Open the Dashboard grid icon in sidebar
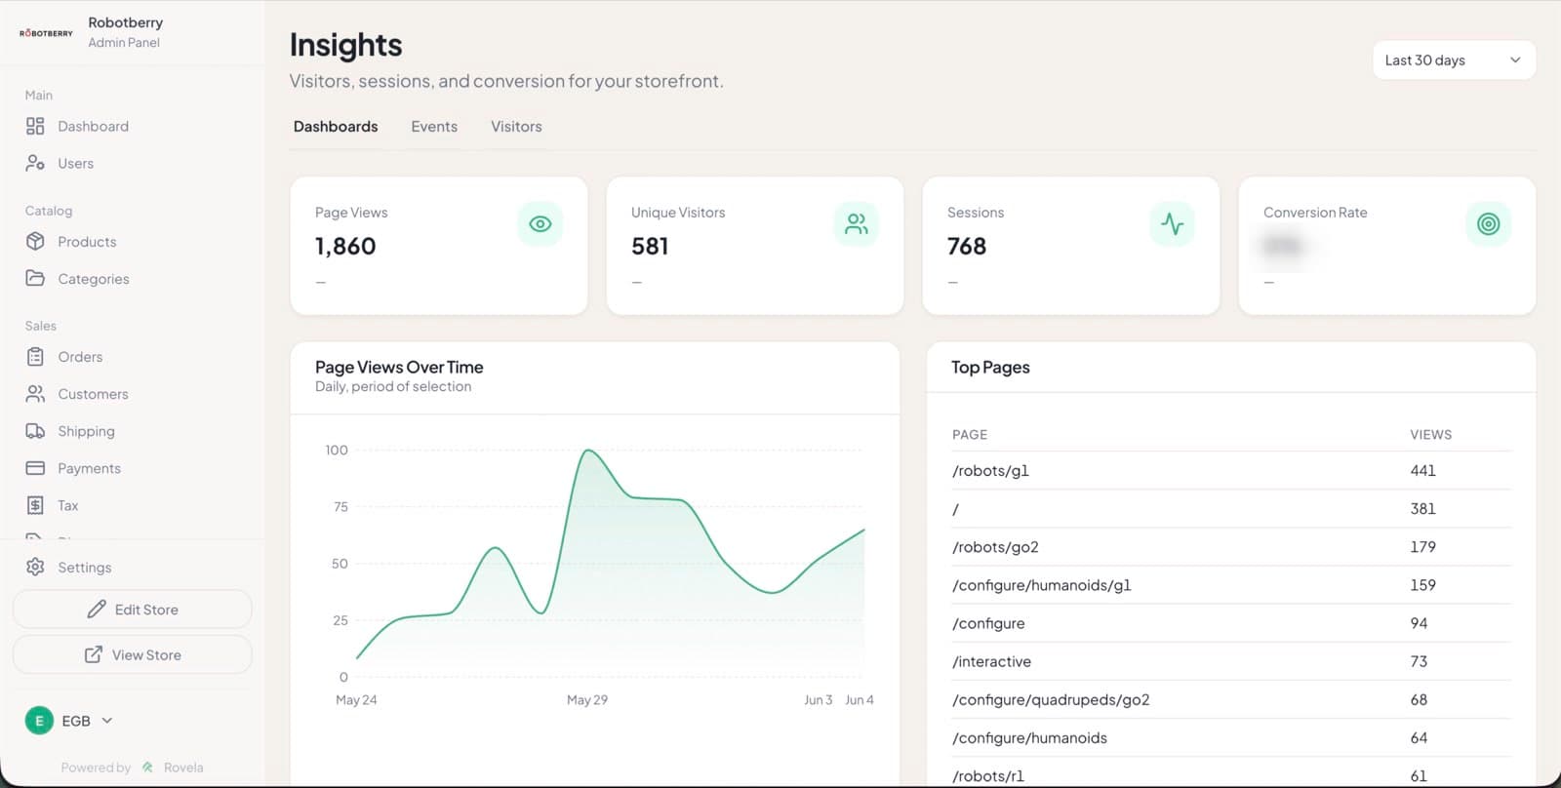The width and height of the screenshot is (1561, 788). click(x=35, y=126)
